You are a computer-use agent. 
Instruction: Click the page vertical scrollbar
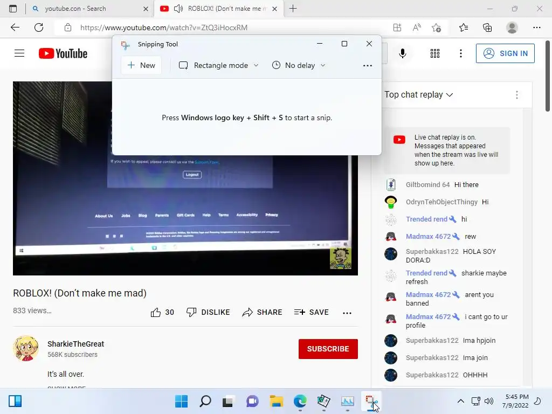548,75
